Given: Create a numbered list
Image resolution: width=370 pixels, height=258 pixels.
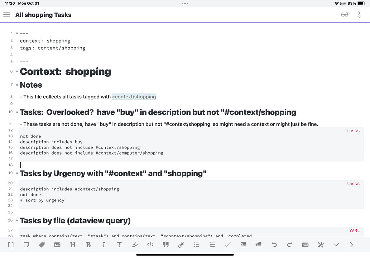Looking at the screenshot, I should tap(212, 245).
